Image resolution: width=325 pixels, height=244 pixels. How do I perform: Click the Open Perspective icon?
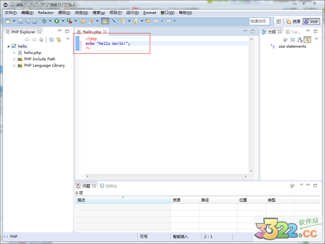tap(279, 22)
